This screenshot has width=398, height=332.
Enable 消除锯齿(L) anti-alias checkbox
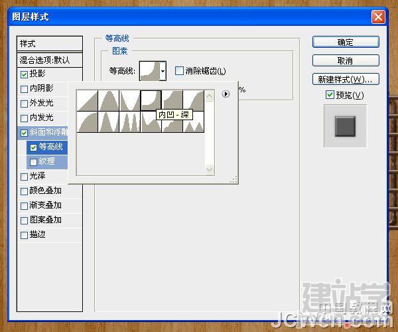pos(179,70)
